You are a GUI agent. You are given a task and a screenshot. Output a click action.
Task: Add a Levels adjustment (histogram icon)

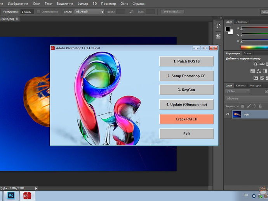tap(262, 64)
